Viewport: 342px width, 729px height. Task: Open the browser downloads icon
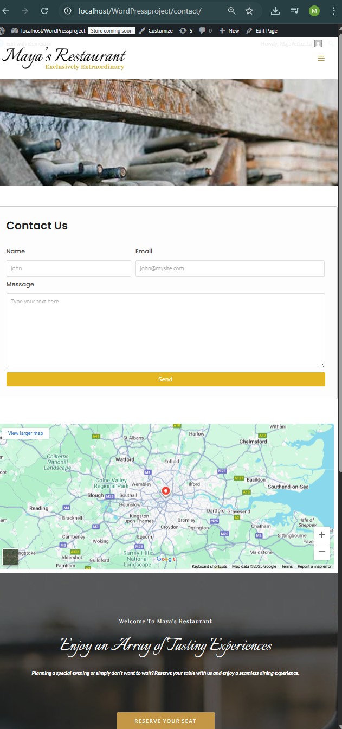(275, 11)
